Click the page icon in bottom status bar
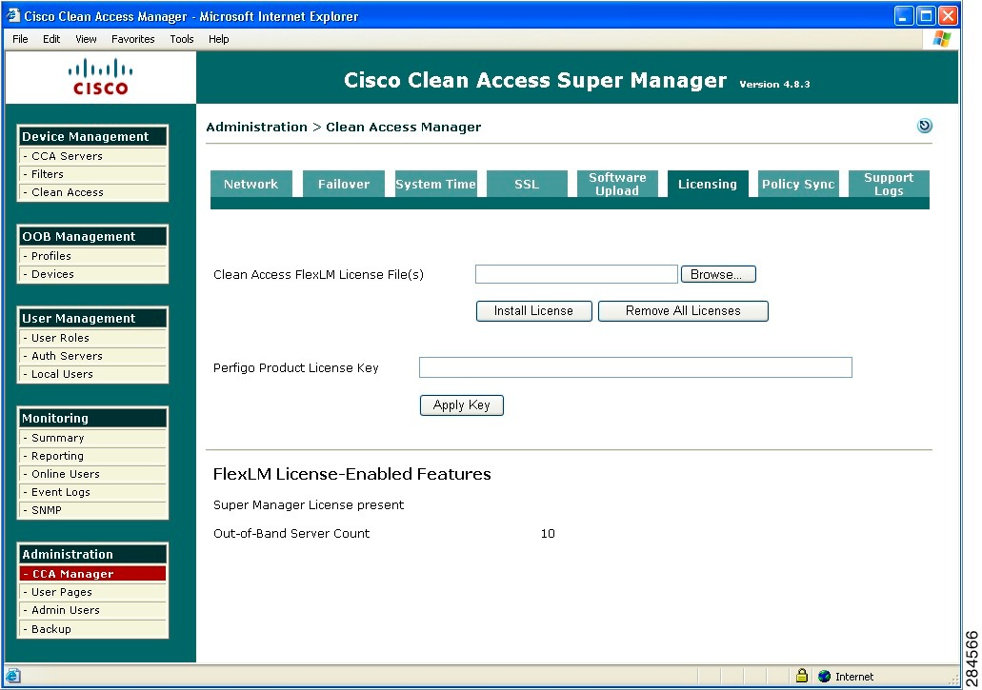 tap(13, 676)
